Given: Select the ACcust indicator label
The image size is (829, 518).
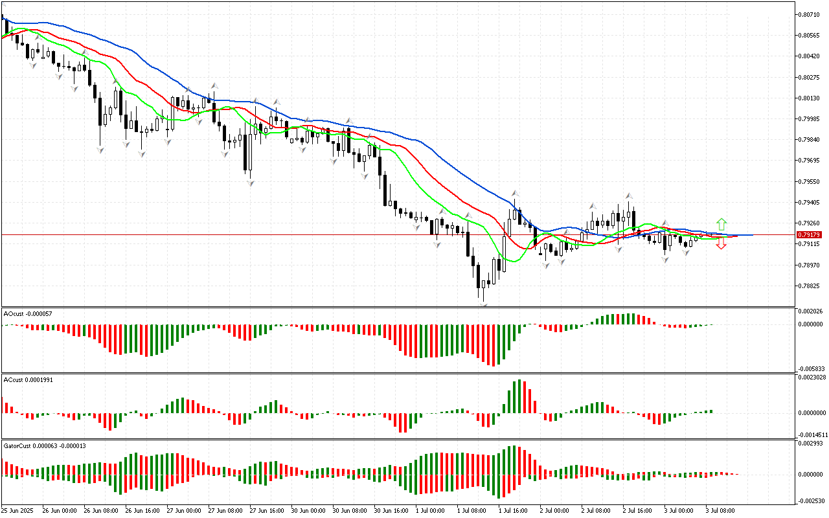Looking at the screenshot, I should click(x=28, y=379).
